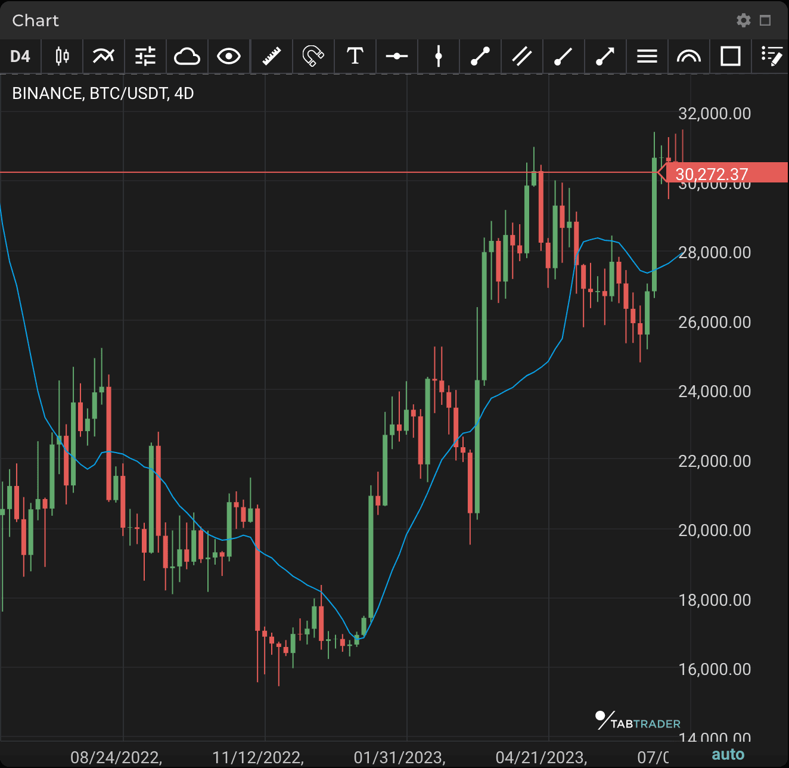Select the arc drawing tool
The height and width of the screenshot is (768, 789).
(688, 56)
